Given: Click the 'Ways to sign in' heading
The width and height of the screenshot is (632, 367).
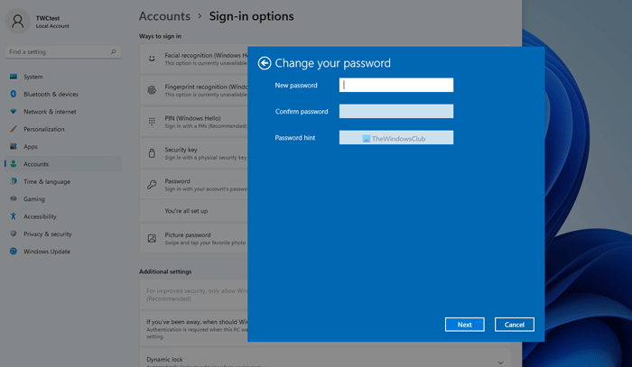Looking at the screenshot, I should (160, 36).
